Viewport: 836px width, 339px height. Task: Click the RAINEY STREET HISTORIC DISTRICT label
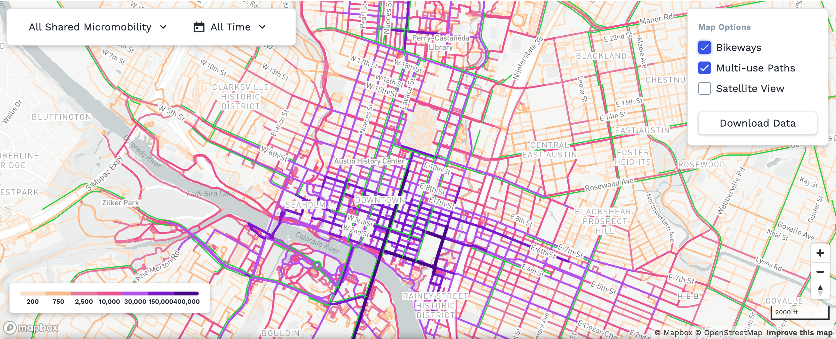tap(435, 306)
